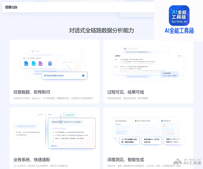Viewport: 203px width, 169px height.
Task: Click the 上个月产品销量不及预期 suggestion chip
Action: [130, 141]
